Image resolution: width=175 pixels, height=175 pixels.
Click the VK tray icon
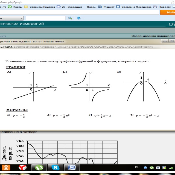[x=158, y=168]
